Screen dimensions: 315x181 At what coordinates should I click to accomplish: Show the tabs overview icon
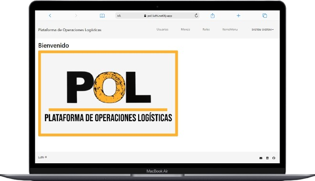coord(265,15)
